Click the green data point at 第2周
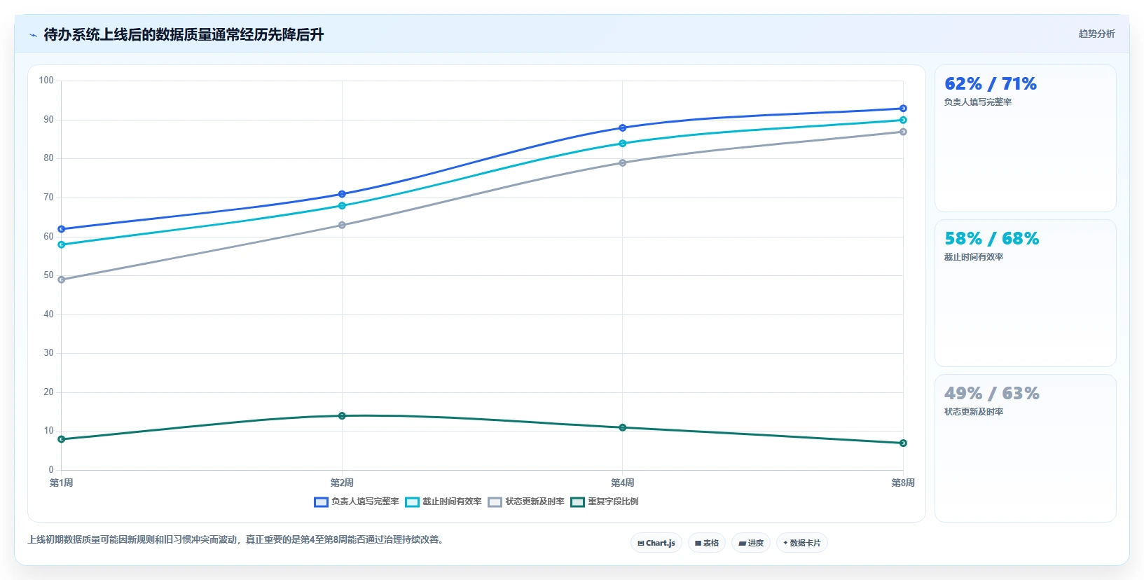 click(x=342, y=416)
